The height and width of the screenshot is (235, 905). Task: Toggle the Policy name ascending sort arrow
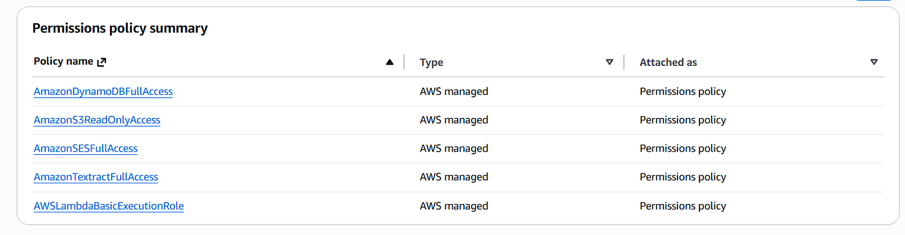pyautogui.click(x=389, y=63)
